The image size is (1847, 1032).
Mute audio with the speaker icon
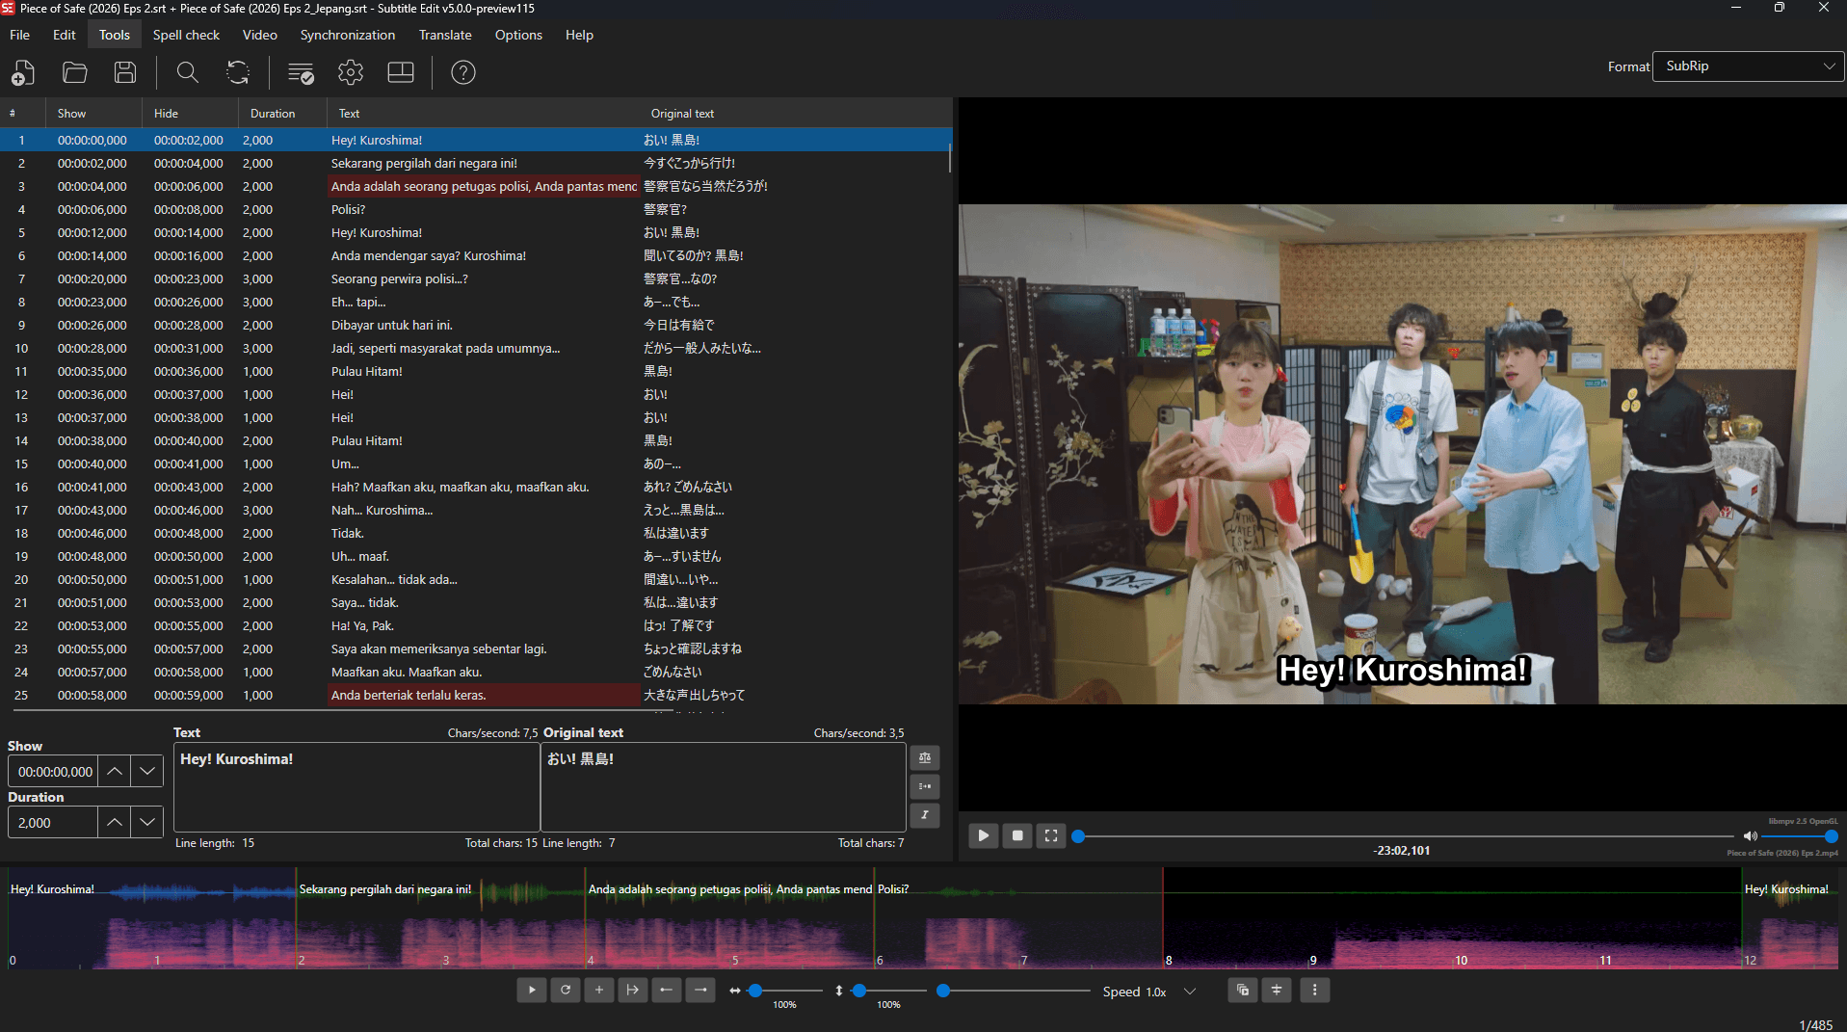coord(1750,836)
